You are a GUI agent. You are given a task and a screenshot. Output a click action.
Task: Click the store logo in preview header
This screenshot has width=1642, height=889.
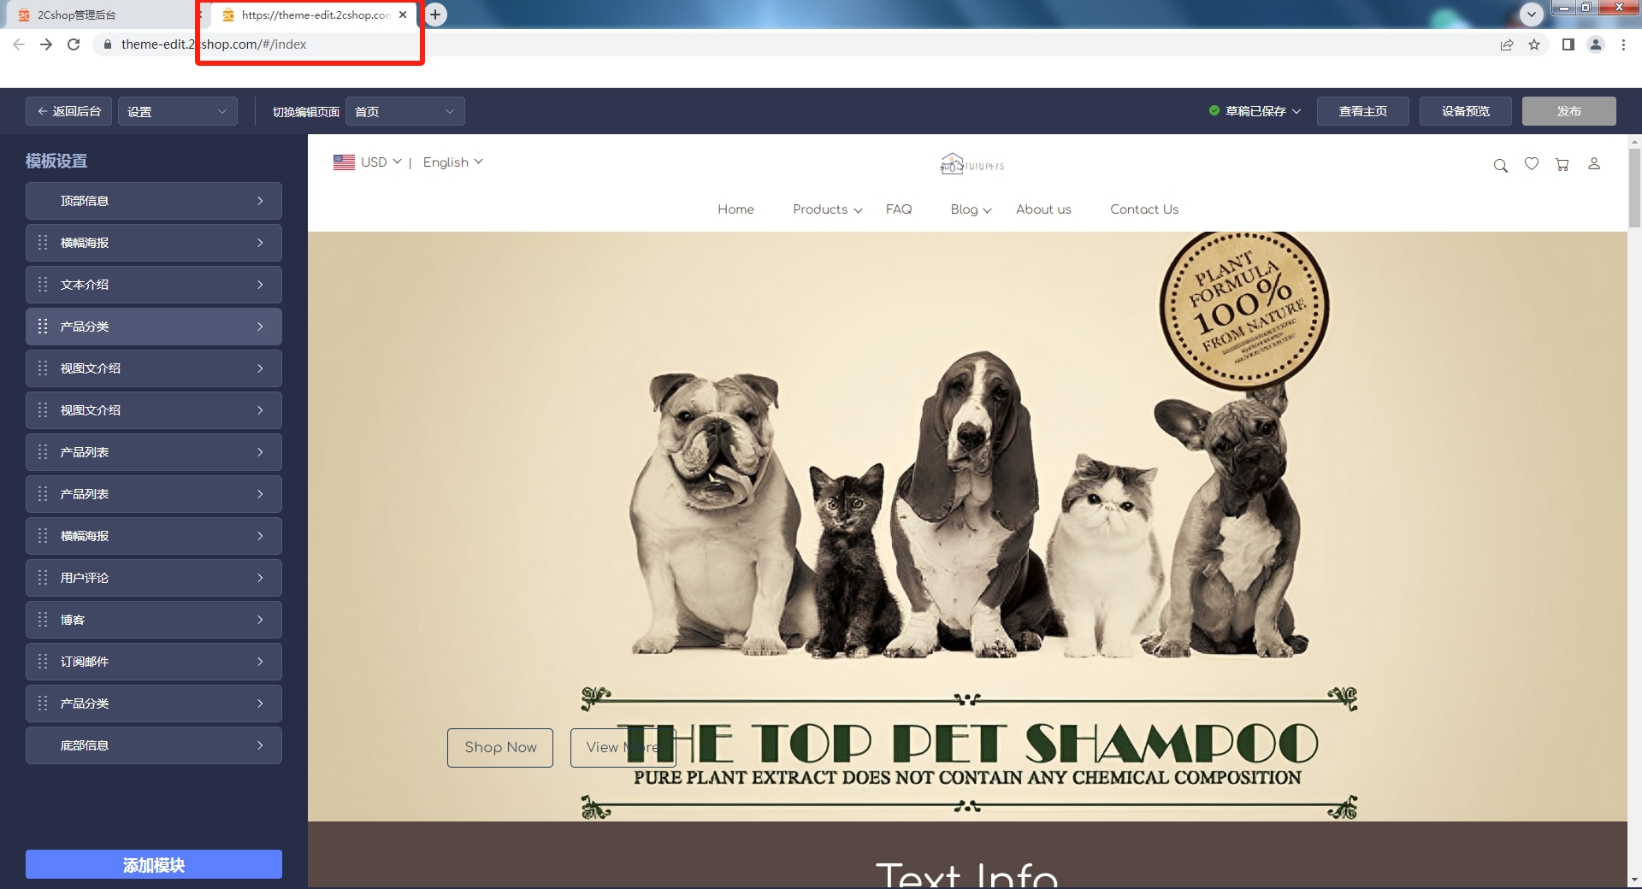click(972, 163)
